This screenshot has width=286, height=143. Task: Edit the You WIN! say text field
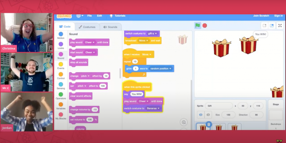(x=137, y=94)
